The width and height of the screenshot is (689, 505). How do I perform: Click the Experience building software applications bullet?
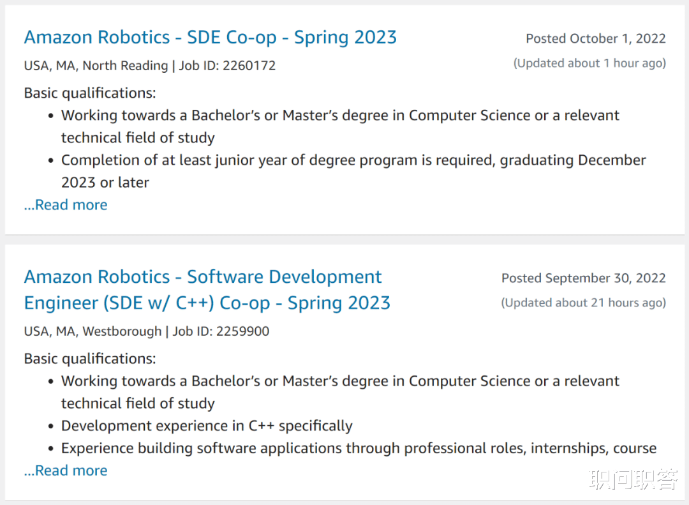(x=359, y=448)
